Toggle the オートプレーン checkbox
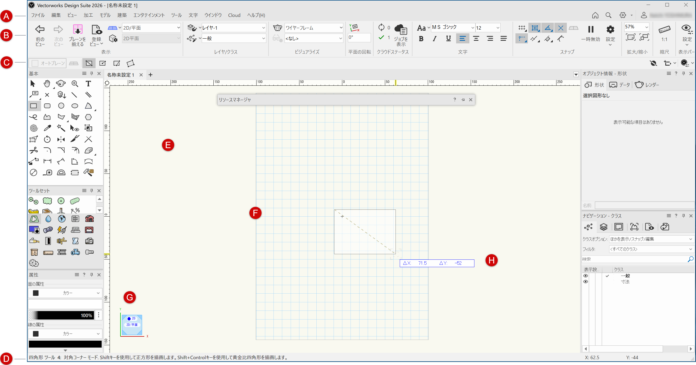The width and height of the screenshot is (696, 365). [35, 63]
